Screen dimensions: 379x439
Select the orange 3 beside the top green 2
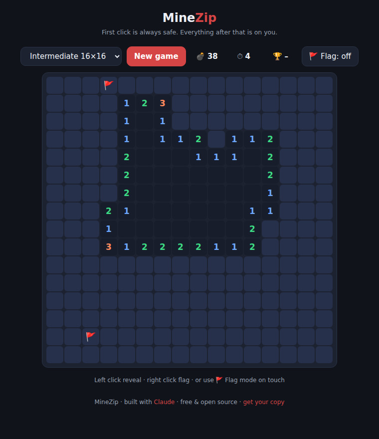pos(163,103)
